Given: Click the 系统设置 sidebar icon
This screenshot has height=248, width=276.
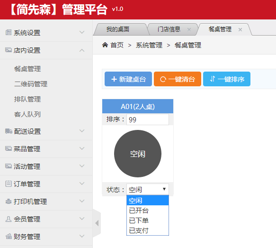Looking at the screenshot, I should pos(9,32).
